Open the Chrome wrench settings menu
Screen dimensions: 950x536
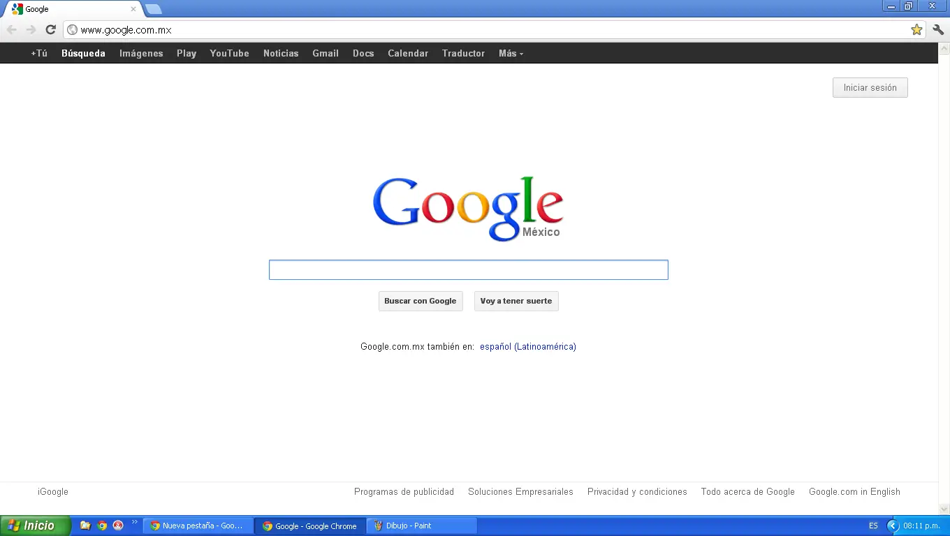[938, 29]
